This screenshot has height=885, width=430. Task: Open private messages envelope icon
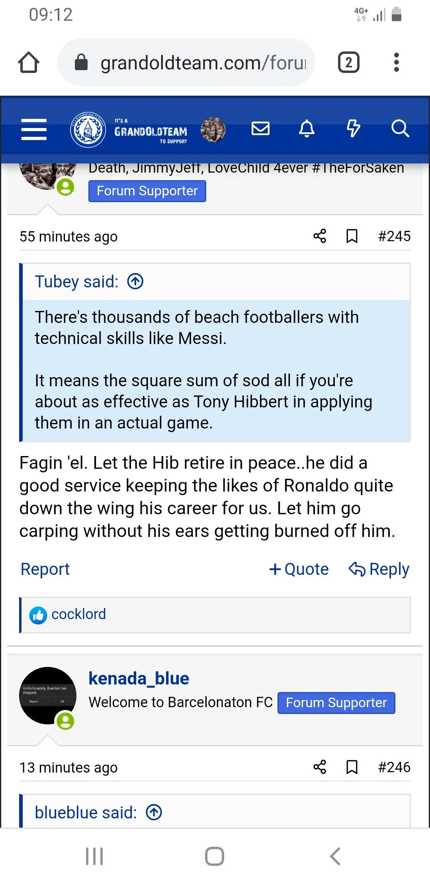tap(261, 129)
